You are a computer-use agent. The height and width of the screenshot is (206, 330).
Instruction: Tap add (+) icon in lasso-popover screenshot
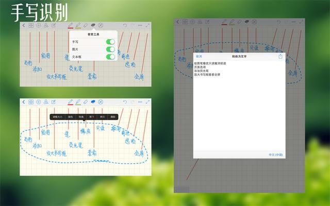click(39, 25)
